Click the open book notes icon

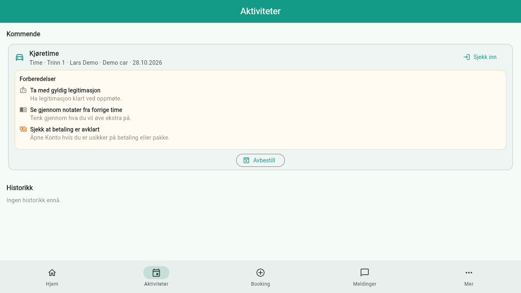click(x=23, y=110)
